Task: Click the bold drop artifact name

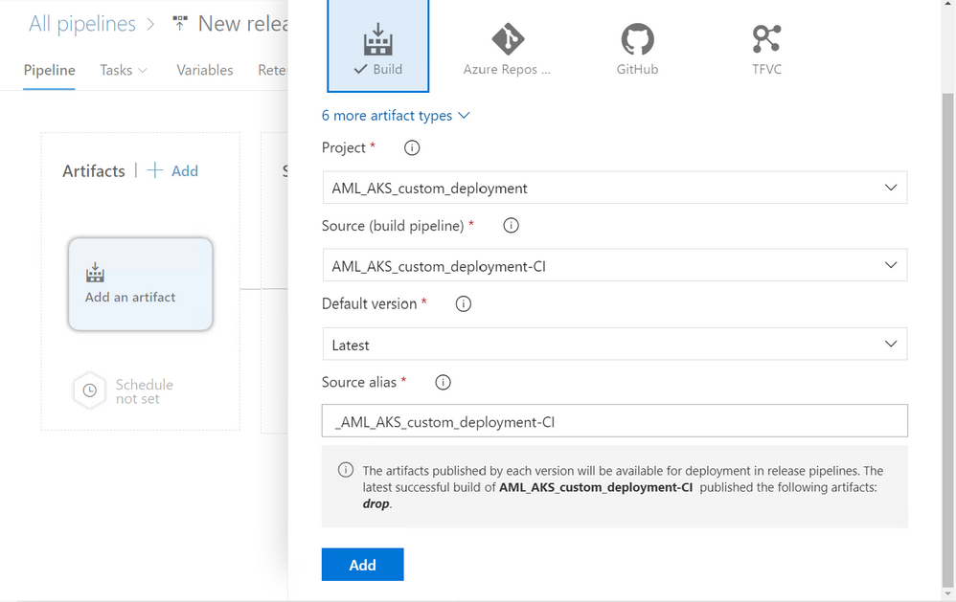Action: coord(376,504)
